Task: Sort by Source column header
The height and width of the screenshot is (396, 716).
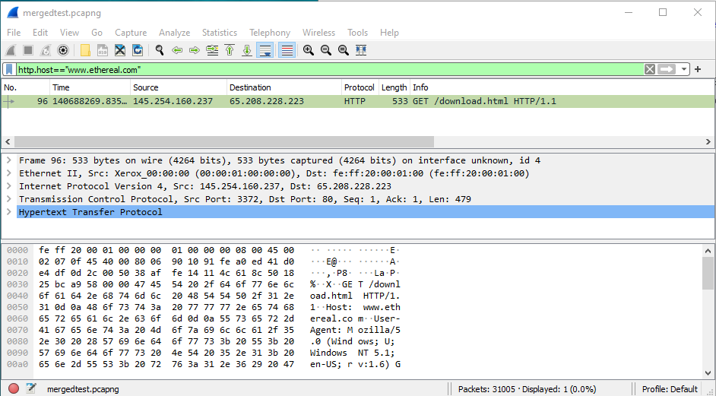Action: pos(179,87)
